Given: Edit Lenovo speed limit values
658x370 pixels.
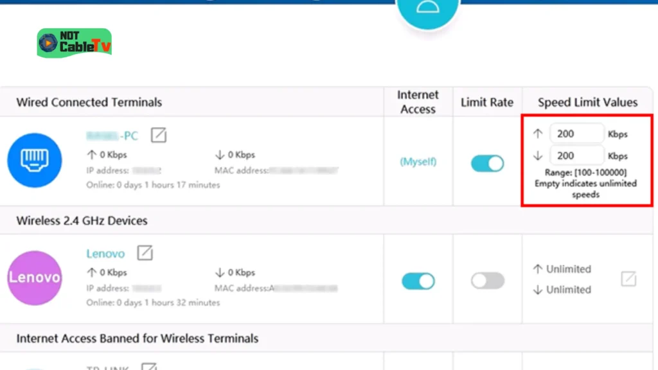Looking at the screenshot, I should point(628,279).
